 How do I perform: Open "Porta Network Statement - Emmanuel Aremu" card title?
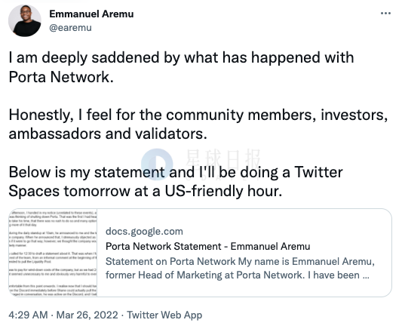[x=207, y=246]
